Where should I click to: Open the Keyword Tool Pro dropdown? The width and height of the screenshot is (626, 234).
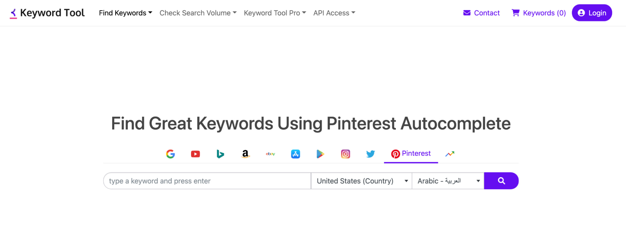(x=275, y=13)
